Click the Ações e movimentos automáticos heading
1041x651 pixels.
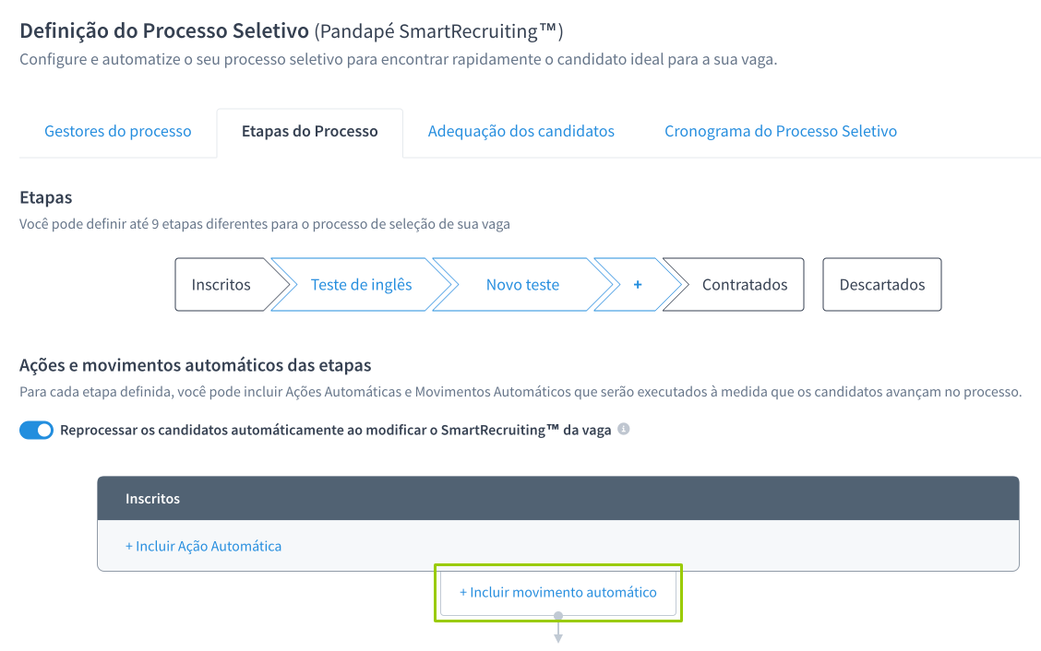pyautogui.click(x=195, y=365)
